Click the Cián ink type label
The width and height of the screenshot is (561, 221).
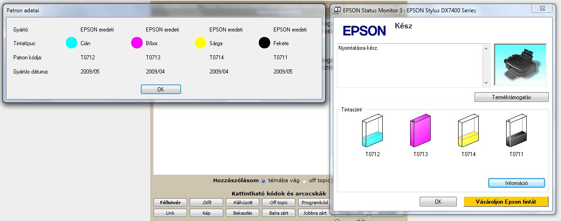coord(85,43)
